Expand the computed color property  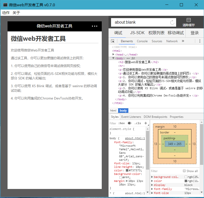coord(152,181)
